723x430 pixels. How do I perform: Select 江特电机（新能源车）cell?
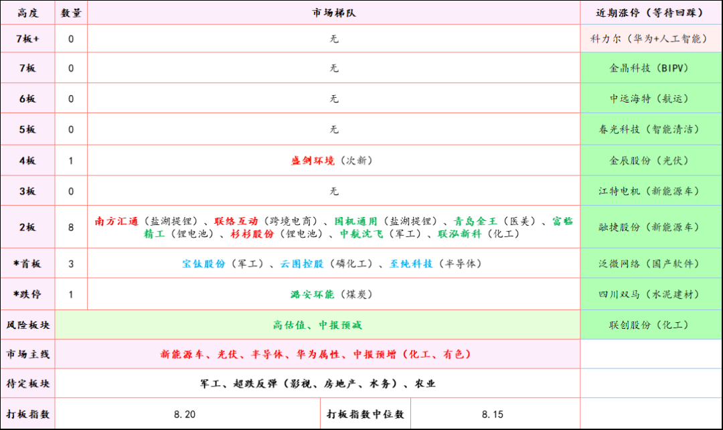click(x=651, y=191)
